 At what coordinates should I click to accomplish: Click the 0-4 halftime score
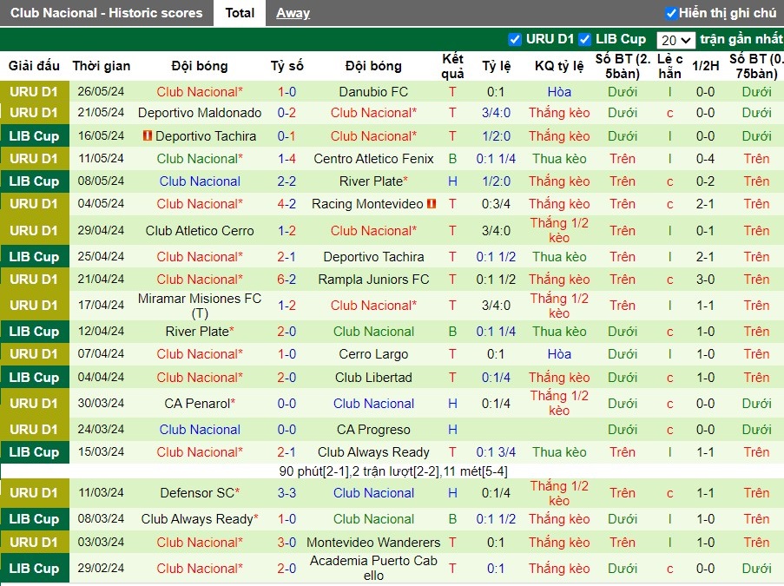[x=706, y=159]
